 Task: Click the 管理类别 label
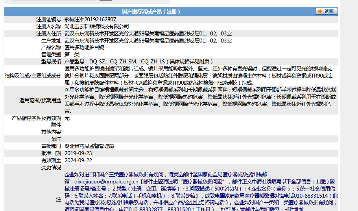click(x=51, y=54)
